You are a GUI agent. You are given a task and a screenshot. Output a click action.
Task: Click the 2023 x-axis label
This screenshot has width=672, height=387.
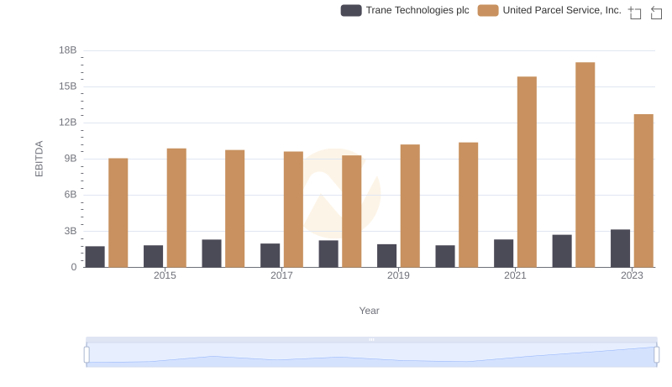pos(632,275)
